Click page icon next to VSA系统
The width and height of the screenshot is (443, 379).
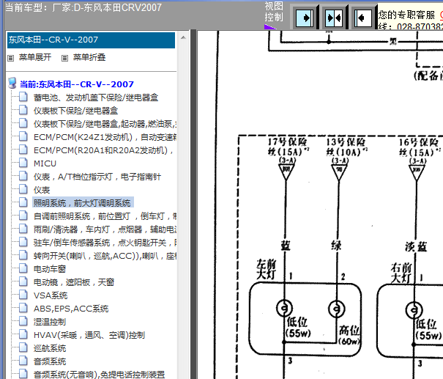click(x=23, y=295)
